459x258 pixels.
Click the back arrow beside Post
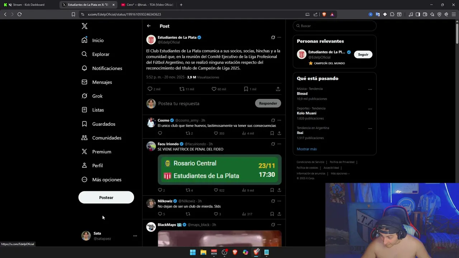(149, 26)
